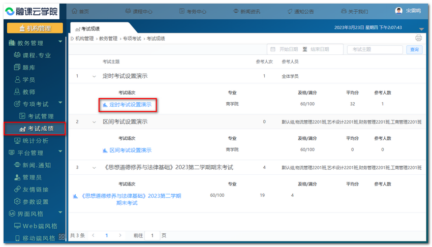The image size is (432, 247).
Task: Open 友情链接 settings
Action: [35, 190]
